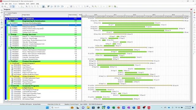The image size is (196, 110).
Task: Open the View menu
Action: click(10, 4)
